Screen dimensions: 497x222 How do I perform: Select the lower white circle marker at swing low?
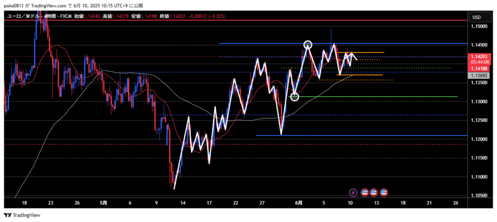coord(295,97)
